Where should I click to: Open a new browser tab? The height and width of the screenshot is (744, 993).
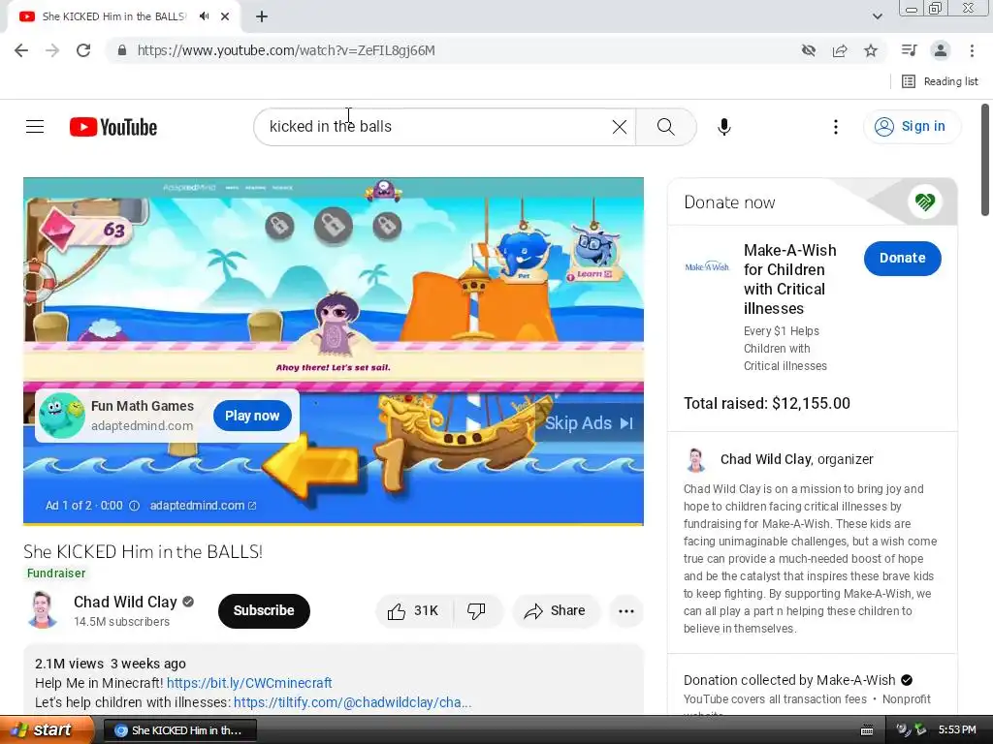262,16
